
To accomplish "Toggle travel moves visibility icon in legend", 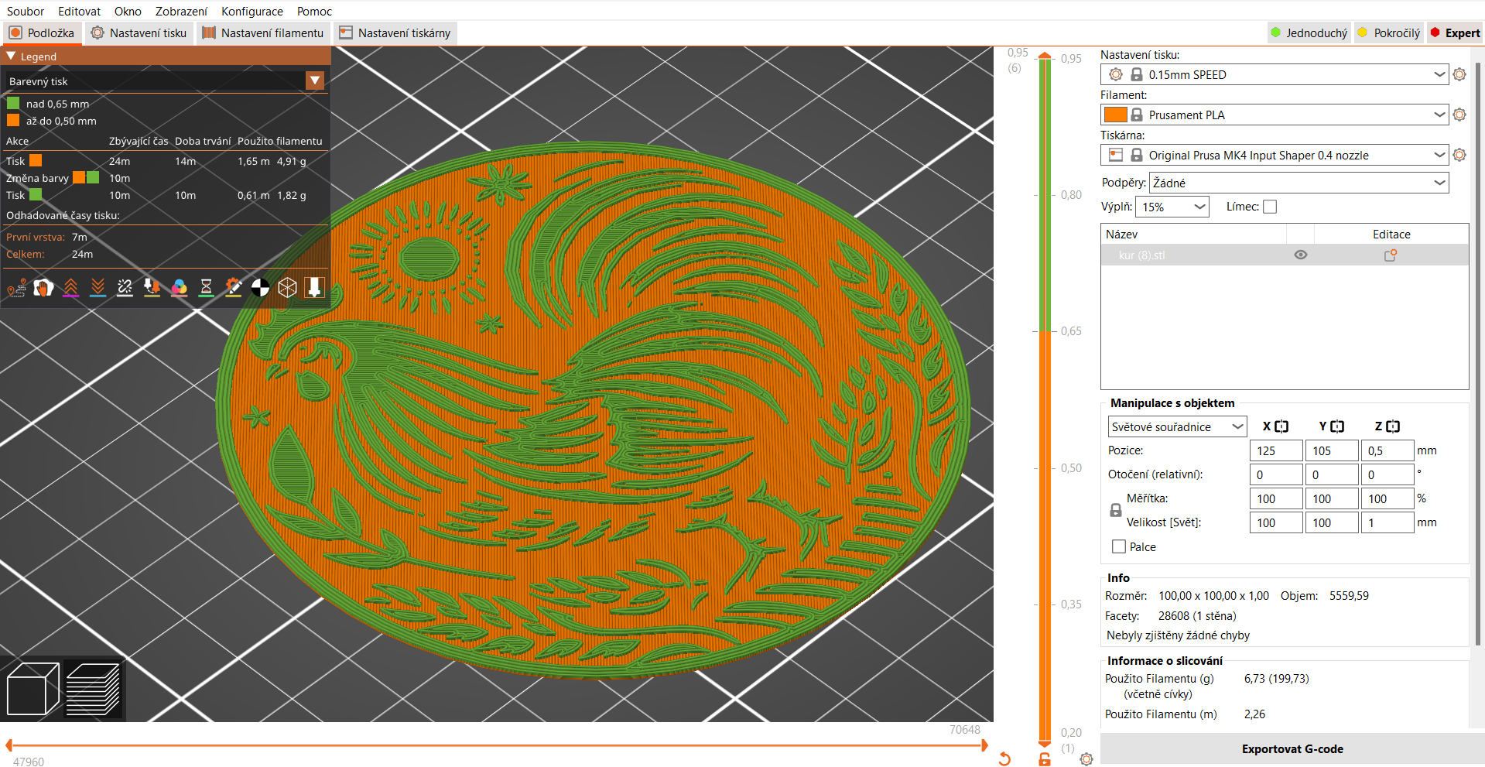I will (16, 288).
